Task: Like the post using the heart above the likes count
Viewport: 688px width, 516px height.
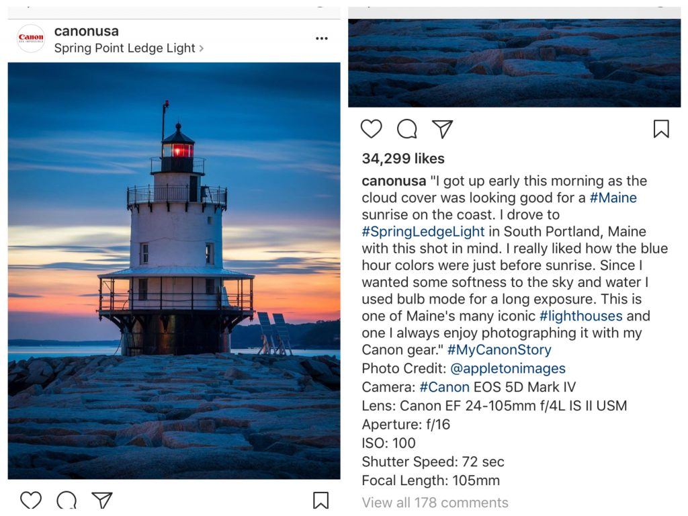Action: (x=372, y=129)
